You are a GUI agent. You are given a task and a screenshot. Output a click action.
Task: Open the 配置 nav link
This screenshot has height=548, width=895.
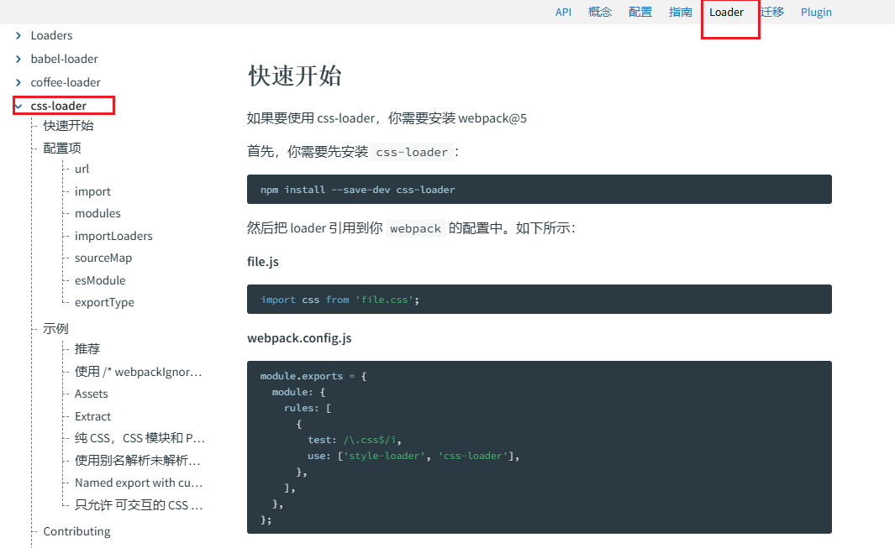click(640, 12)
